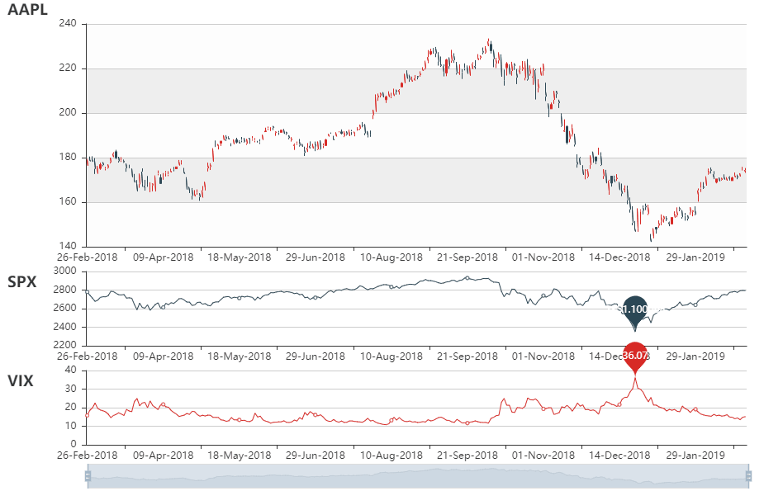Click the right data zoom slider handle
The image size is (764, 491).
[x=748, y=476]
